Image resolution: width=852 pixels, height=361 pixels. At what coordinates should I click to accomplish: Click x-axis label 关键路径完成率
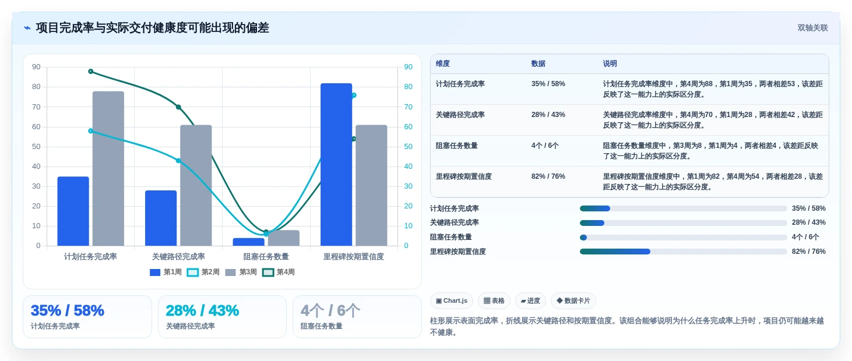[x=178, y=257]
